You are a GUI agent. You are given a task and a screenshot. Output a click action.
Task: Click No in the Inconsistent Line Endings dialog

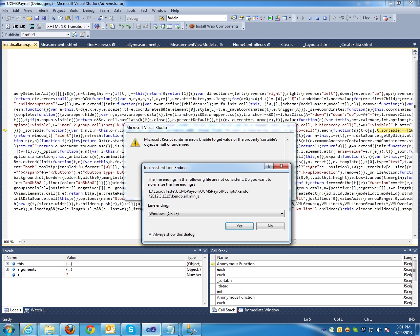click(270, 226)
